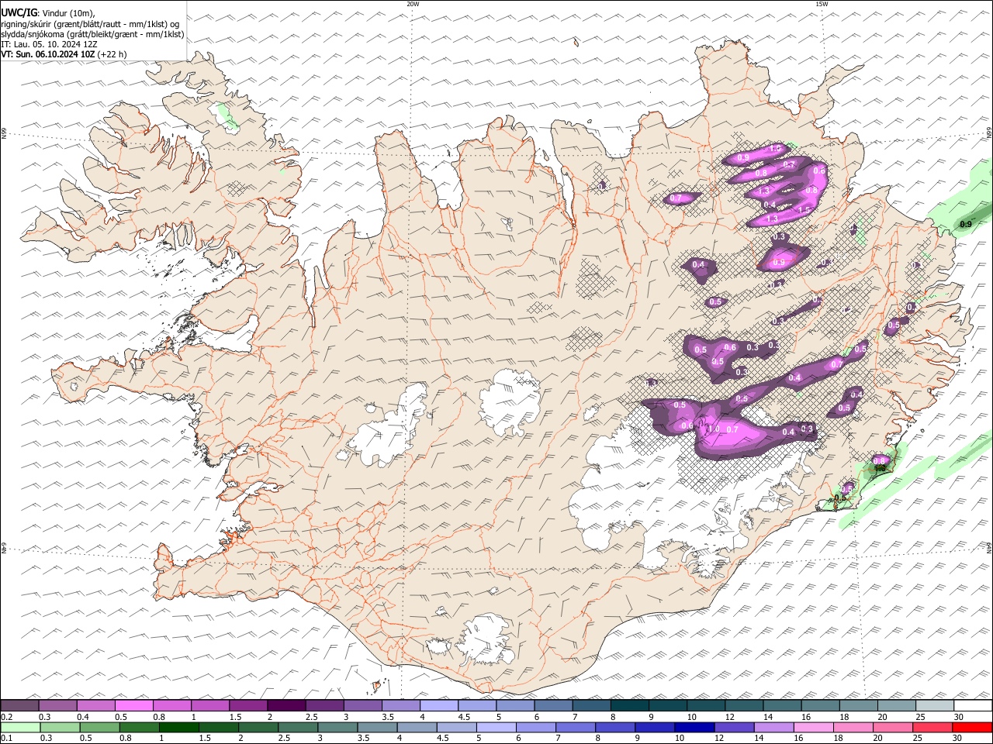993x744 pixels.
Task: Select pale grey 25 swatch in upper legend
Action: [933, 705]
